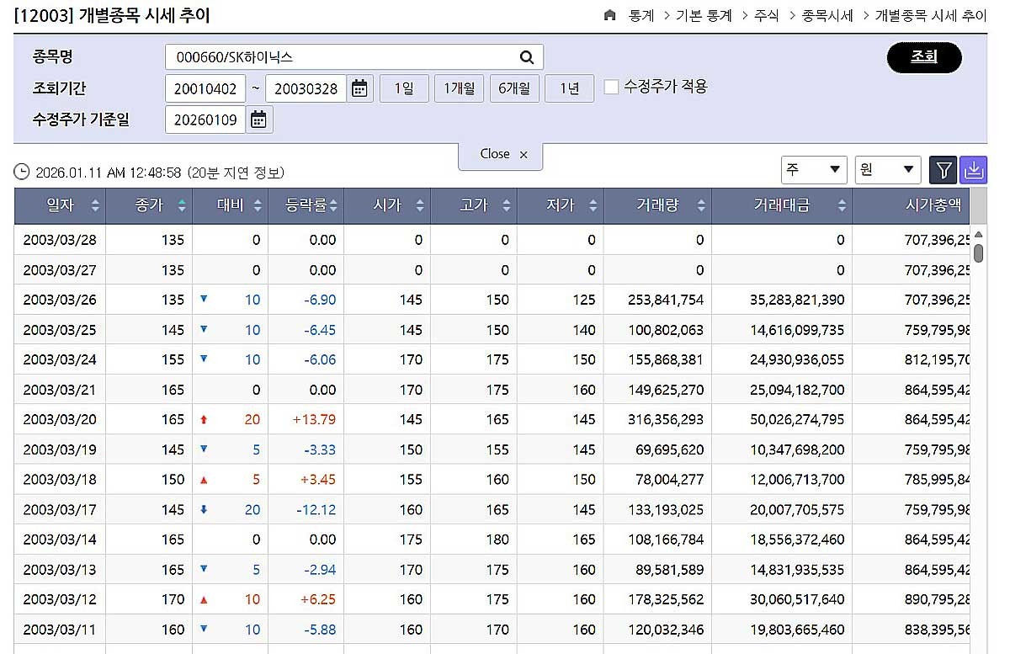Click the 조회 search button
This screenshot has height=654, width=1010.
pyautogui.click(x=924, y=57)
